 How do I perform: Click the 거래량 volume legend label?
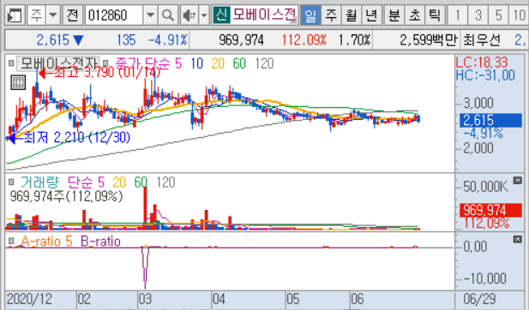39,182
